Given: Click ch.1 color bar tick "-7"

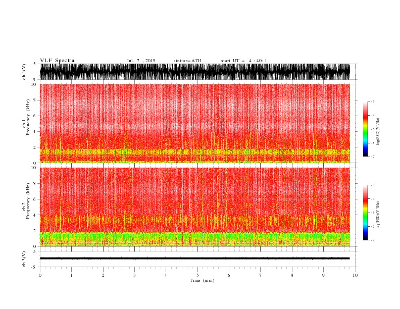Looking at the screenshot, I should pyautogui.click(x=373, y=157).
